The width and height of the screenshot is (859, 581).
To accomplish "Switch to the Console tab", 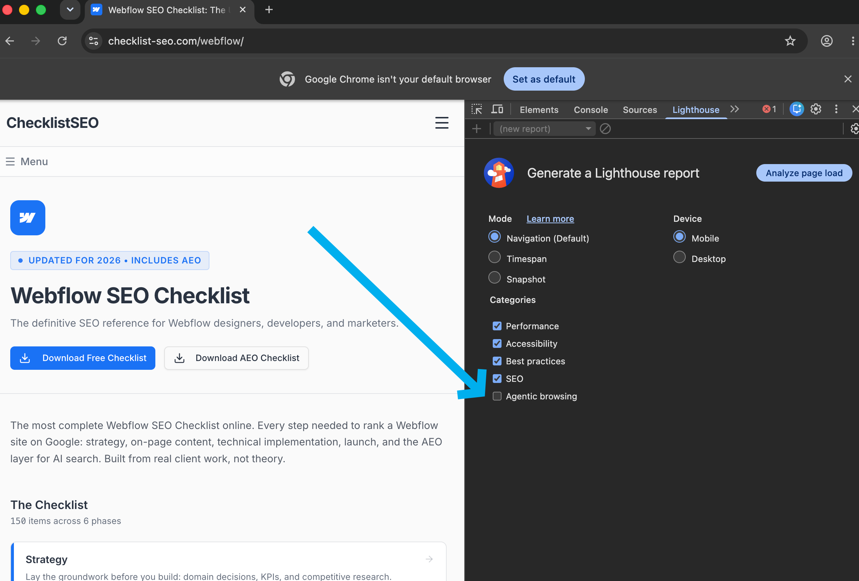I will tap(590, 110).
